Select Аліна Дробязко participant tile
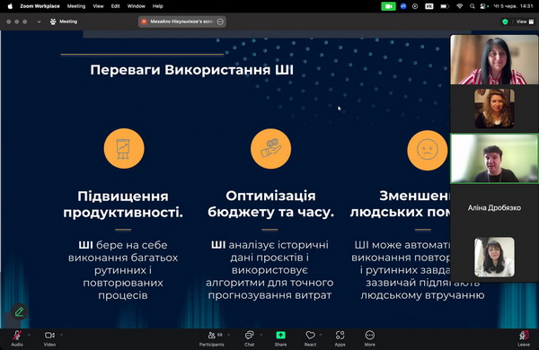 pyautogui.click(x=494, y=208)
